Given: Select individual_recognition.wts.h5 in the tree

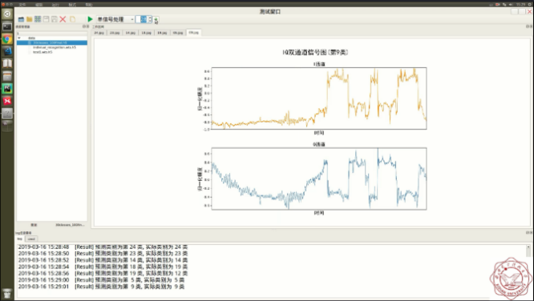Looking at the screenshot, I should [55, 47].
